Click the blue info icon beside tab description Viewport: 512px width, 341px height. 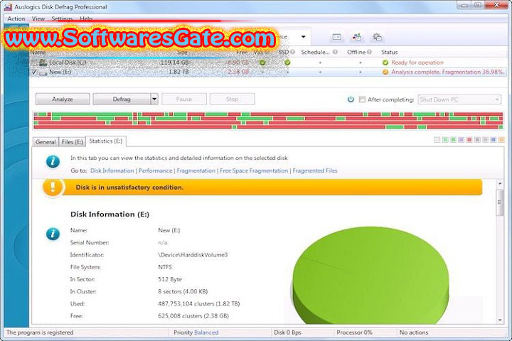point(53,161)
